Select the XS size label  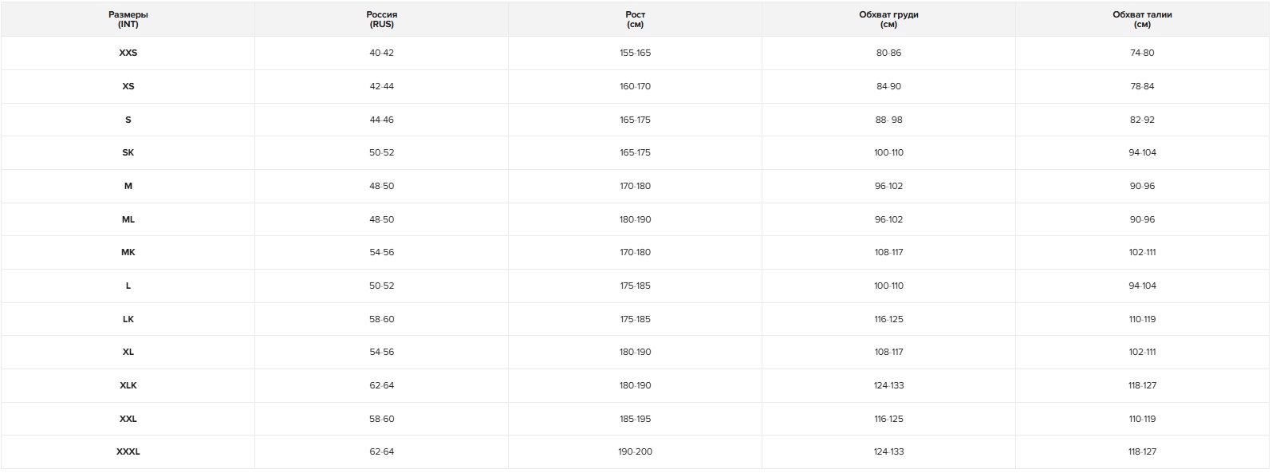(x=128, y=86)
